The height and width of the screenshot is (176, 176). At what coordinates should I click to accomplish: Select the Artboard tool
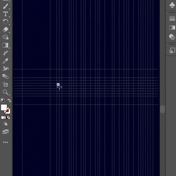tap(5, 84)
